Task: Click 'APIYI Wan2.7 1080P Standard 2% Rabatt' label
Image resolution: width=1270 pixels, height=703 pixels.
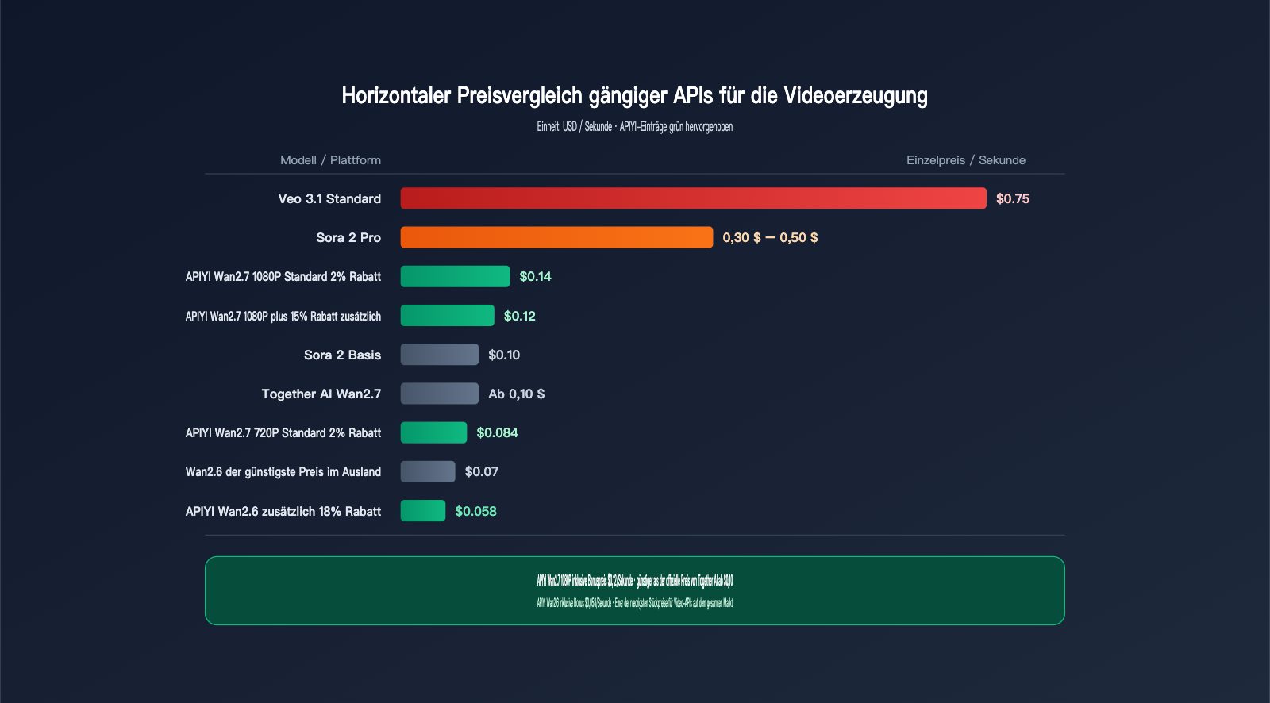Action: pos(283,276)
